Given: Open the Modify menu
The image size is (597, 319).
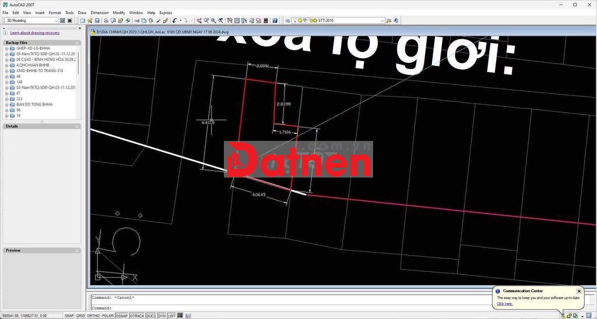Looking at the screenshot, I should click(118, 12).
